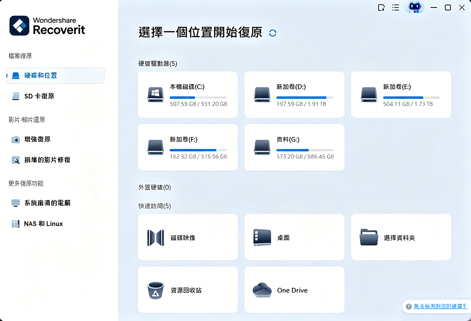Click the 桌面 desktop icon

click(x=262, y=238)
